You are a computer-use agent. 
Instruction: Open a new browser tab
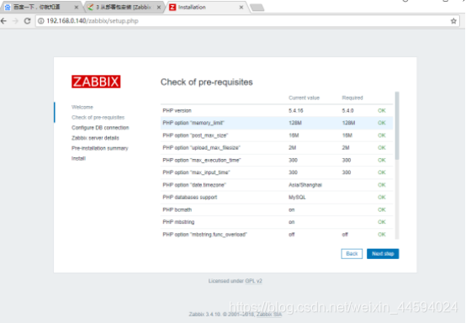[257, 8]
